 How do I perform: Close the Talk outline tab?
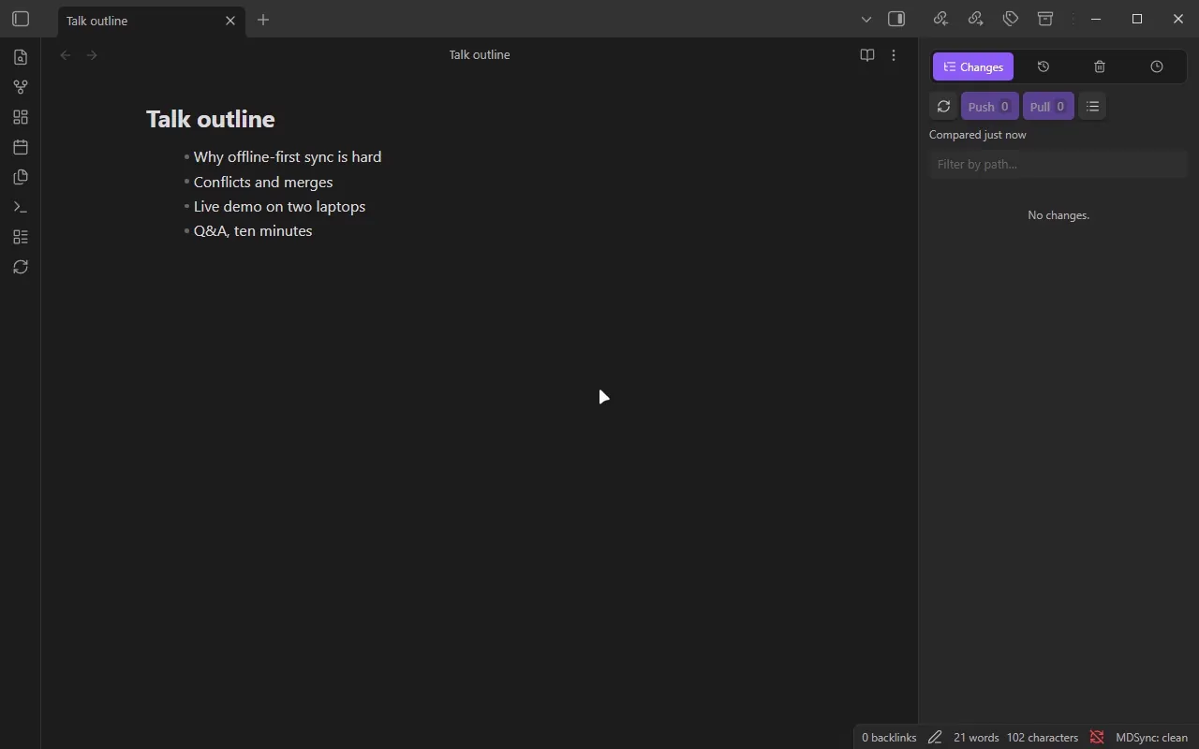(x=230, y=21)
